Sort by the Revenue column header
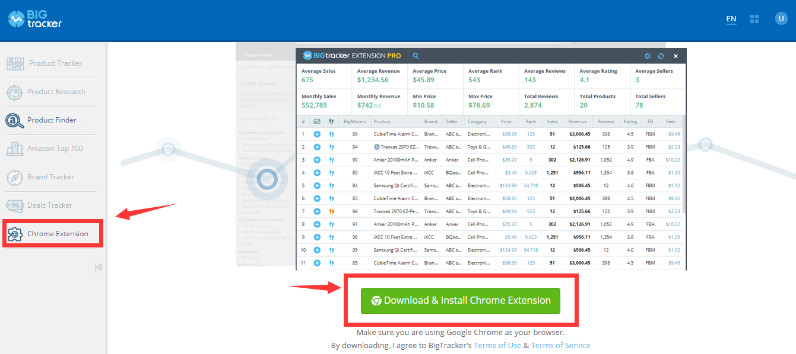The width and height of the screenshot is (796, 354). pyautogui.click(x=577, y=121)
